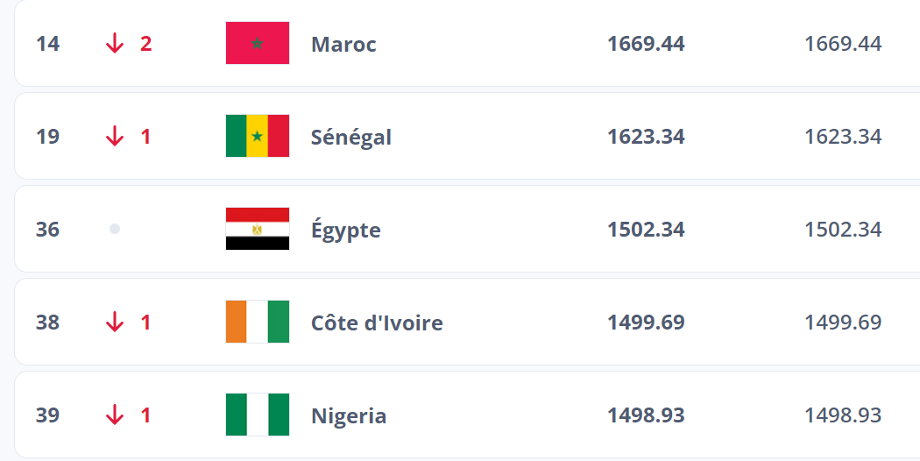This screenshot has height=461, width=920.
Task: Click Morocco's bold total points 1669.44
Action: pyautogui.click(x=646, y=44)
